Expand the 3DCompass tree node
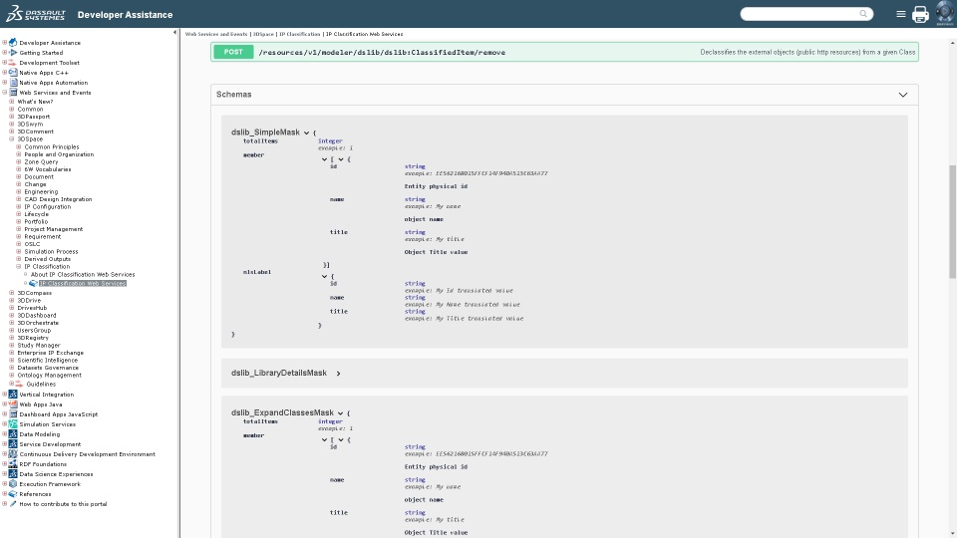This screenshot has width=957, height=538. 12,293
